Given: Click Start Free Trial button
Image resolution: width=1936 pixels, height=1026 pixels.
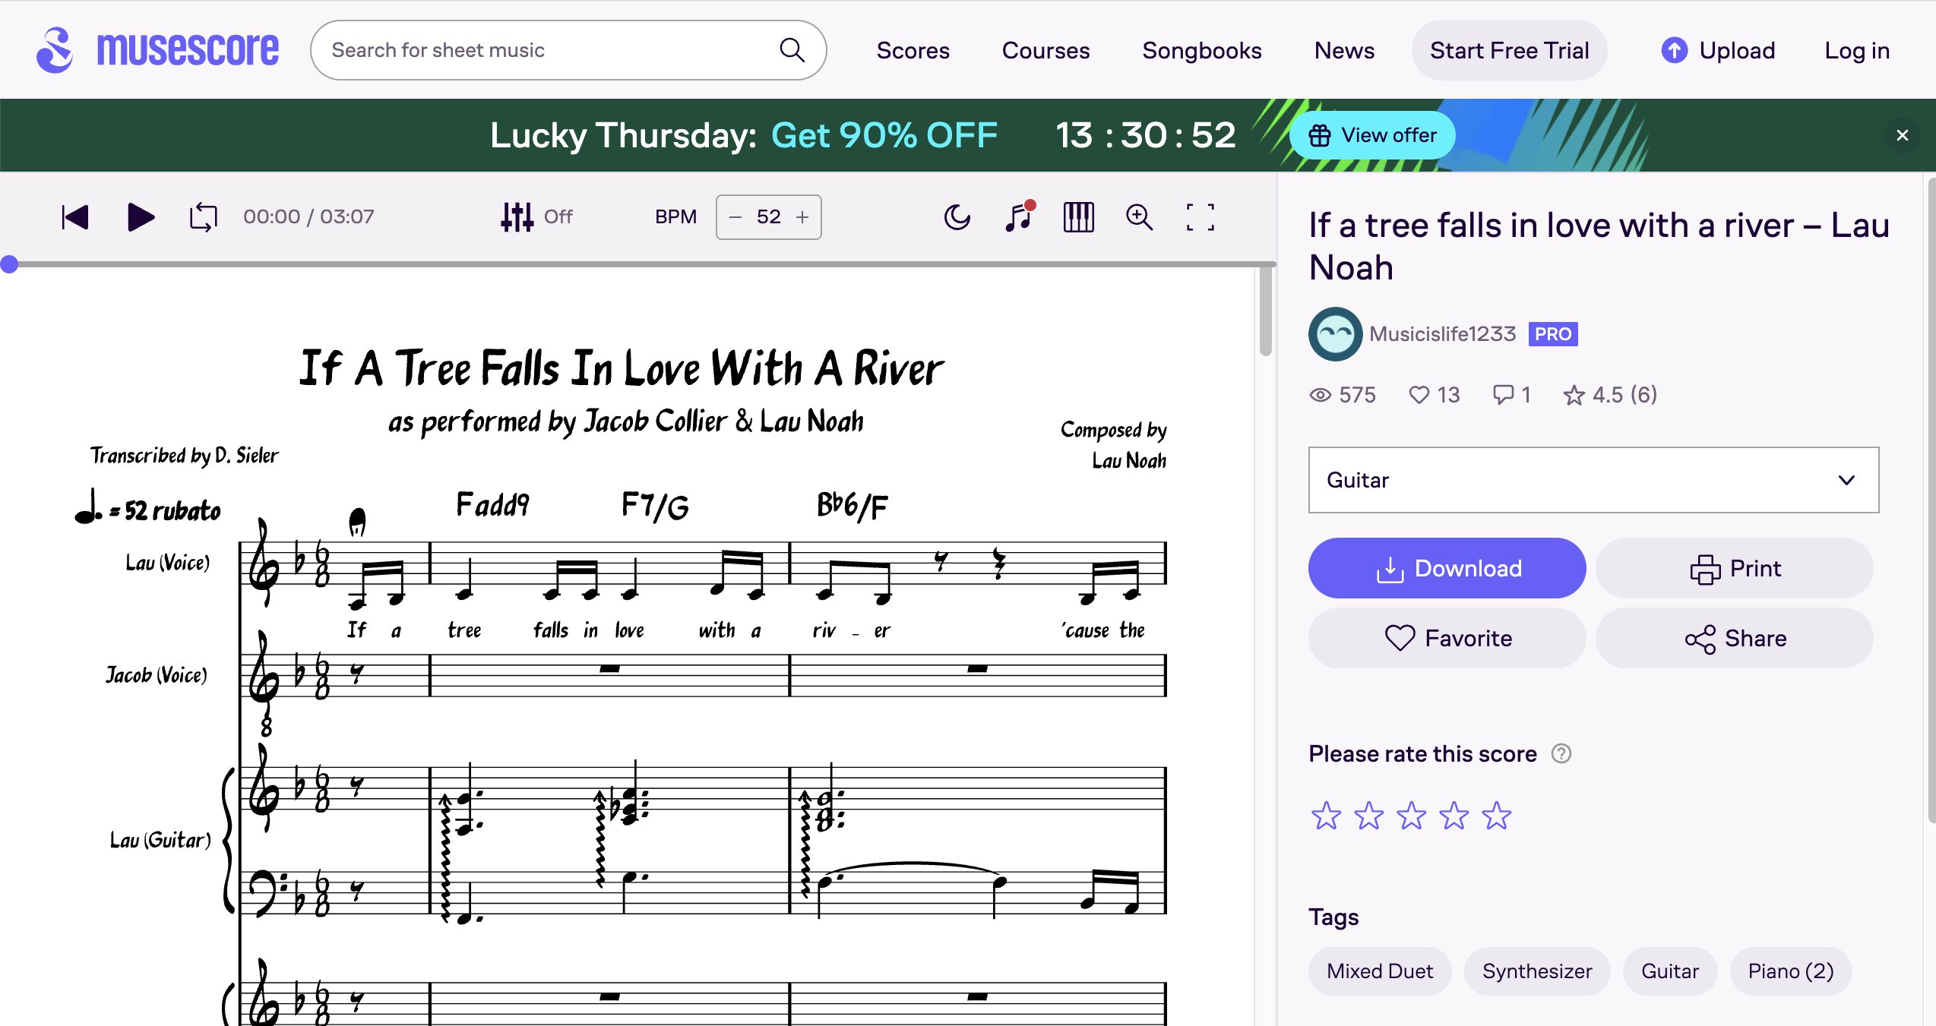Looking at the screenshot, I should [1509, 50].
